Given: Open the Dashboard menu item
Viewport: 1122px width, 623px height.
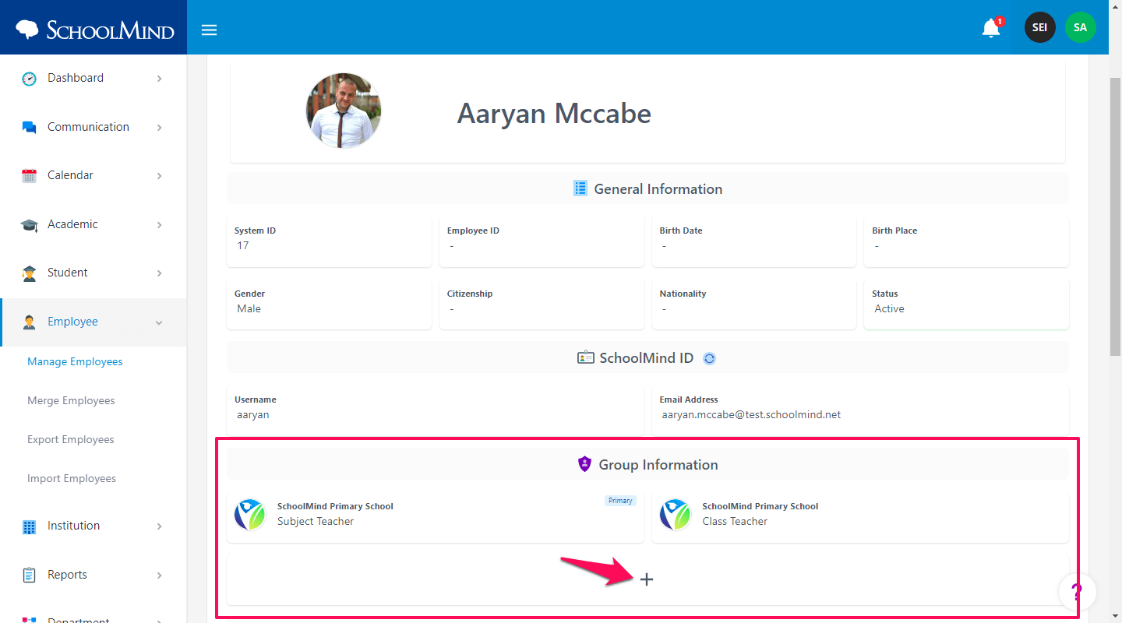Looking at the screenshot, I should pos(93,78).
